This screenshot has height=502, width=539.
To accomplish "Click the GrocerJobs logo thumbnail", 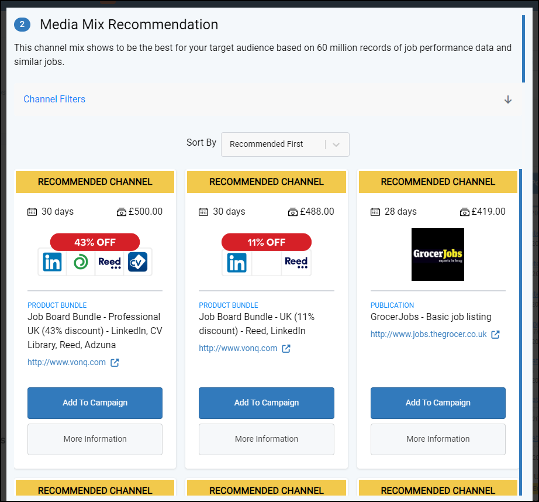I will [438, 255].
